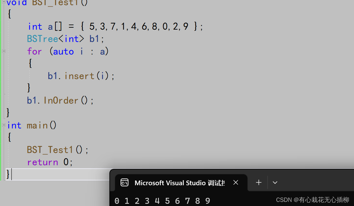Click the number 9 in the array initializer
The width and height of the screenshot is (354, 206).
point(186,26)
